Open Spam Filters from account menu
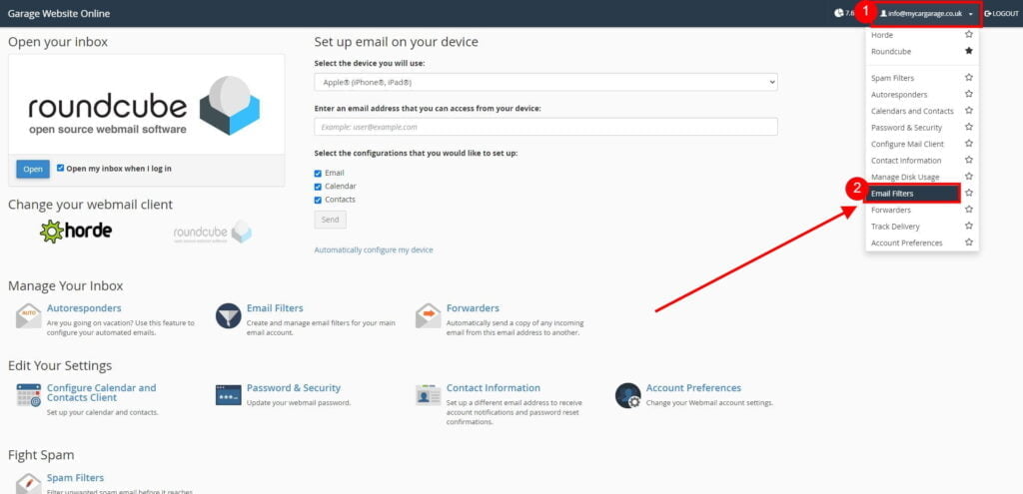The image size is (1023, 494). pos(892,78)
